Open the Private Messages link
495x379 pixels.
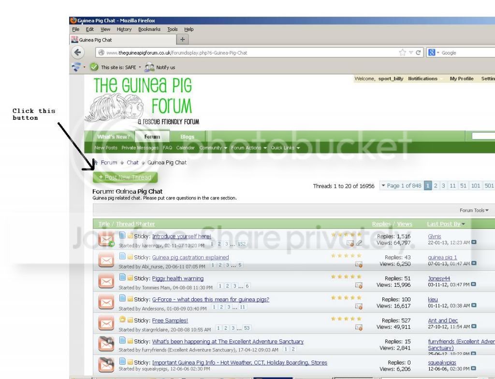(140, 148)
